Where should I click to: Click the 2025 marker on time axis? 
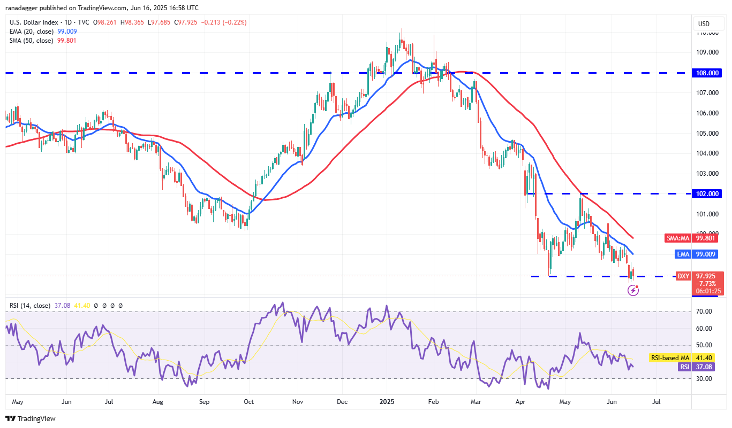coord(387,400)
